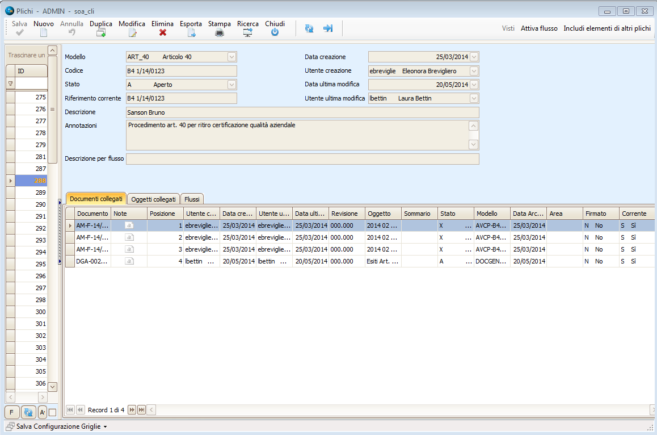Toggle Includi elementi di altri plichi
This screenshot has width=657, height=435.
(607, 28)
